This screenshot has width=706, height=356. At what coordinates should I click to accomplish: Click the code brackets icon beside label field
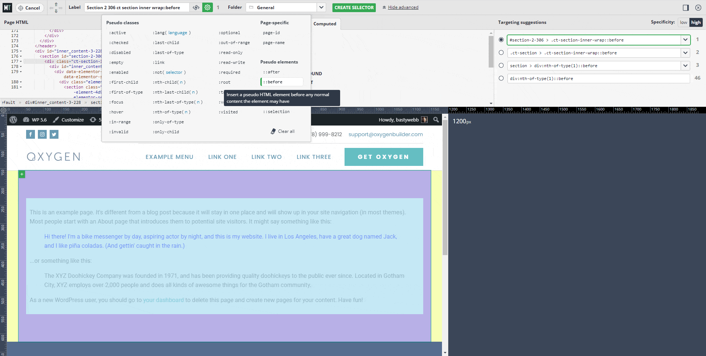196,7
